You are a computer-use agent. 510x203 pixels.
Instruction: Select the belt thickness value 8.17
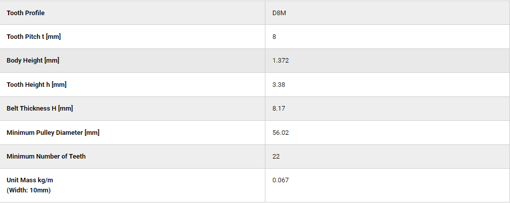pos(279,108)
